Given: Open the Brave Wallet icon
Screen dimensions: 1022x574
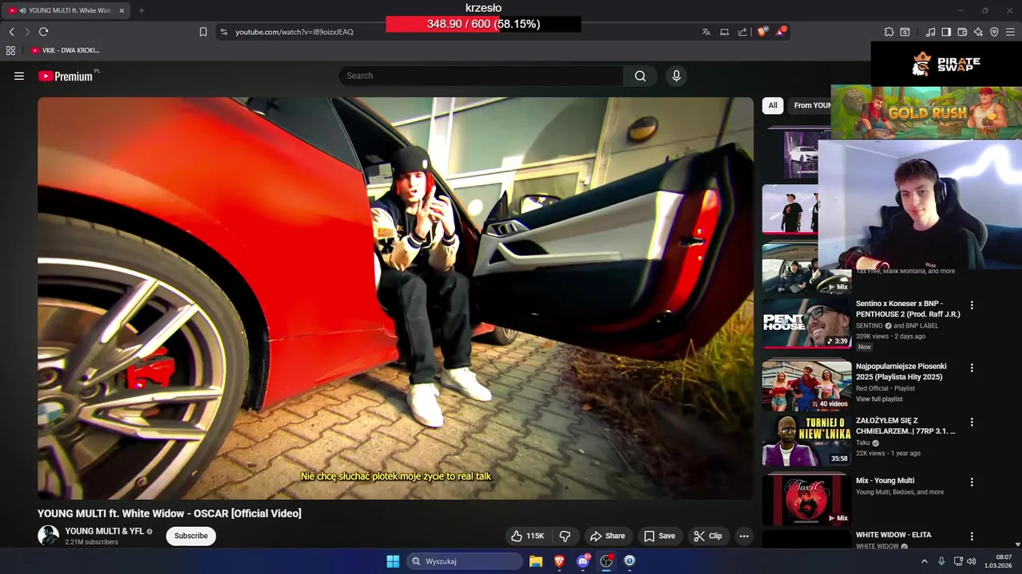Looking at the screenshot, I should pyautogui.click(x=962, y=32).
